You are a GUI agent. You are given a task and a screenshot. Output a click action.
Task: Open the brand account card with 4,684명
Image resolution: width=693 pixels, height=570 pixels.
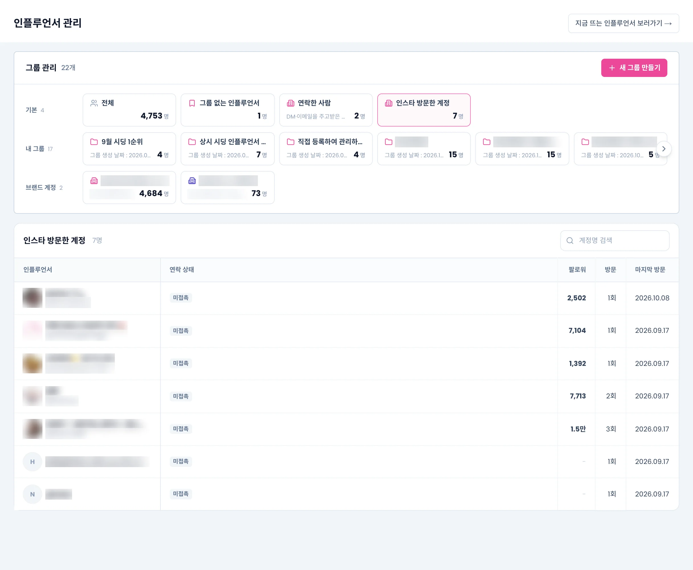129,188
